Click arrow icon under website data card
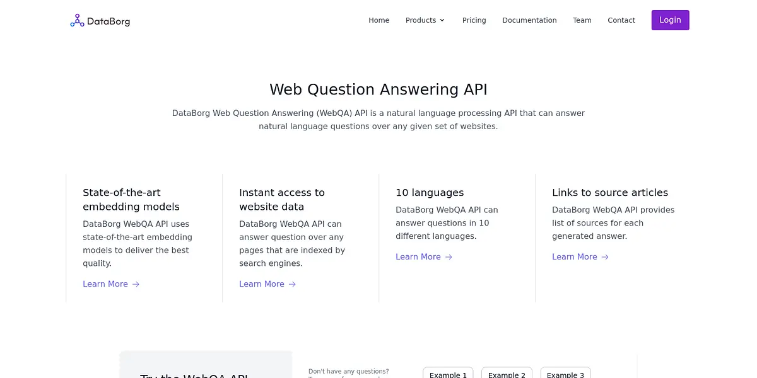The image size is (757, 378). (x=292, y=284)
